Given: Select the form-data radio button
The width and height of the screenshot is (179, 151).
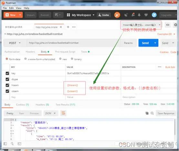Looking at the screenshot, I should (x=7, y=59).
